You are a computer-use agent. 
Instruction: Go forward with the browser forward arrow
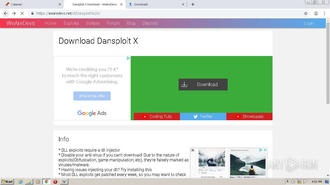pos(14,13)
